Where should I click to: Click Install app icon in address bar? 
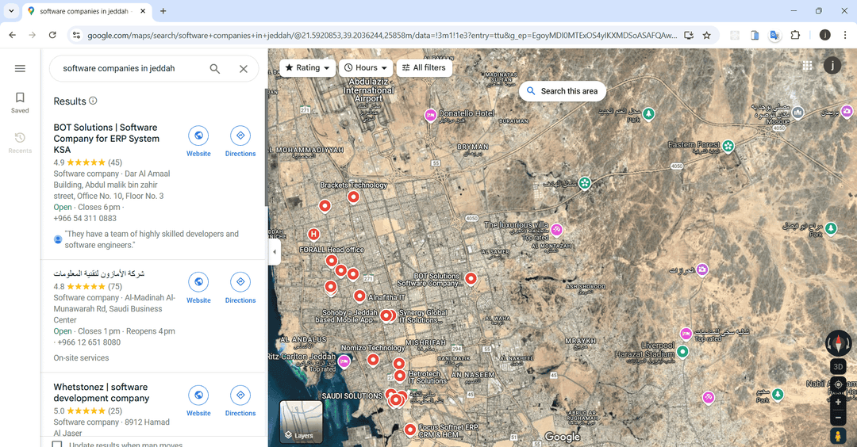click(x=689, y=36)
